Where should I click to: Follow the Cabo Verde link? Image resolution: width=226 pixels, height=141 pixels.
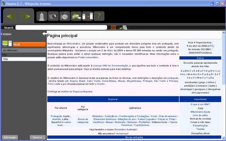(x=93, y=81)
